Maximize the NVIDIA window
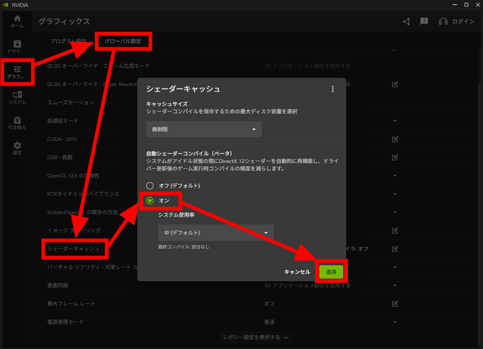This screenshot has height=349, width=483. 466,5
